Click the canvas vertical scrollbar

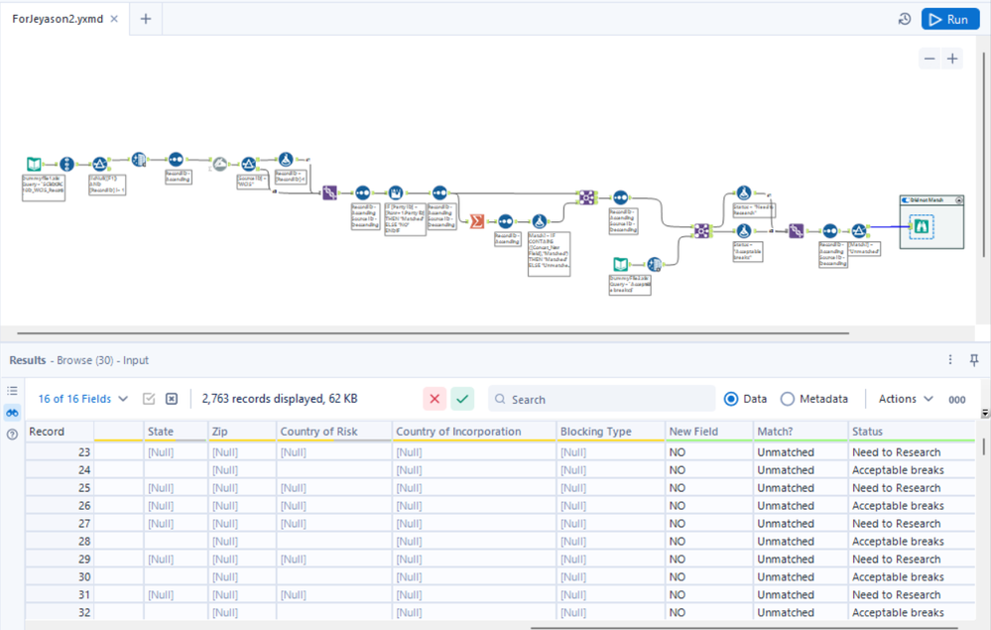984,155
